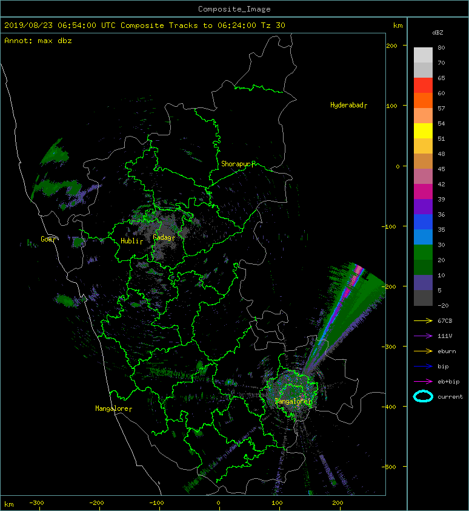Viewport: 469px width, 511px height.
Task: Select the slate purple 5-10 dBZ swatch
Action: pos(423,282)
